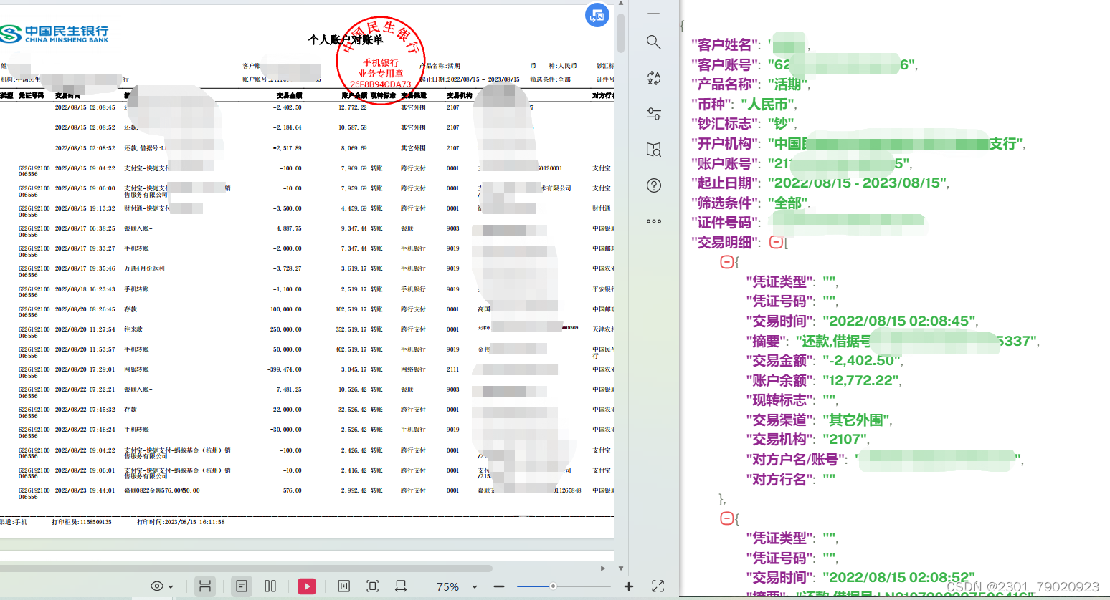Select the "产品名称" key in JSON
This screenshot has width=1110, height=600.
click(x=724, y=84)
